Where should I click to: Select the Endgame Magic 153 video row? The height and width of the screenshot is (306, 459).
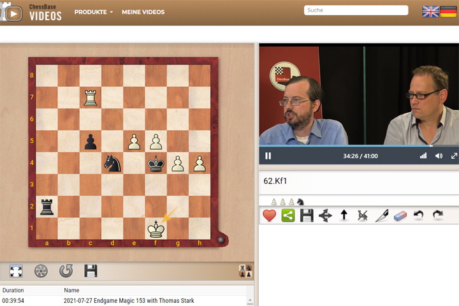coord(127,300)
